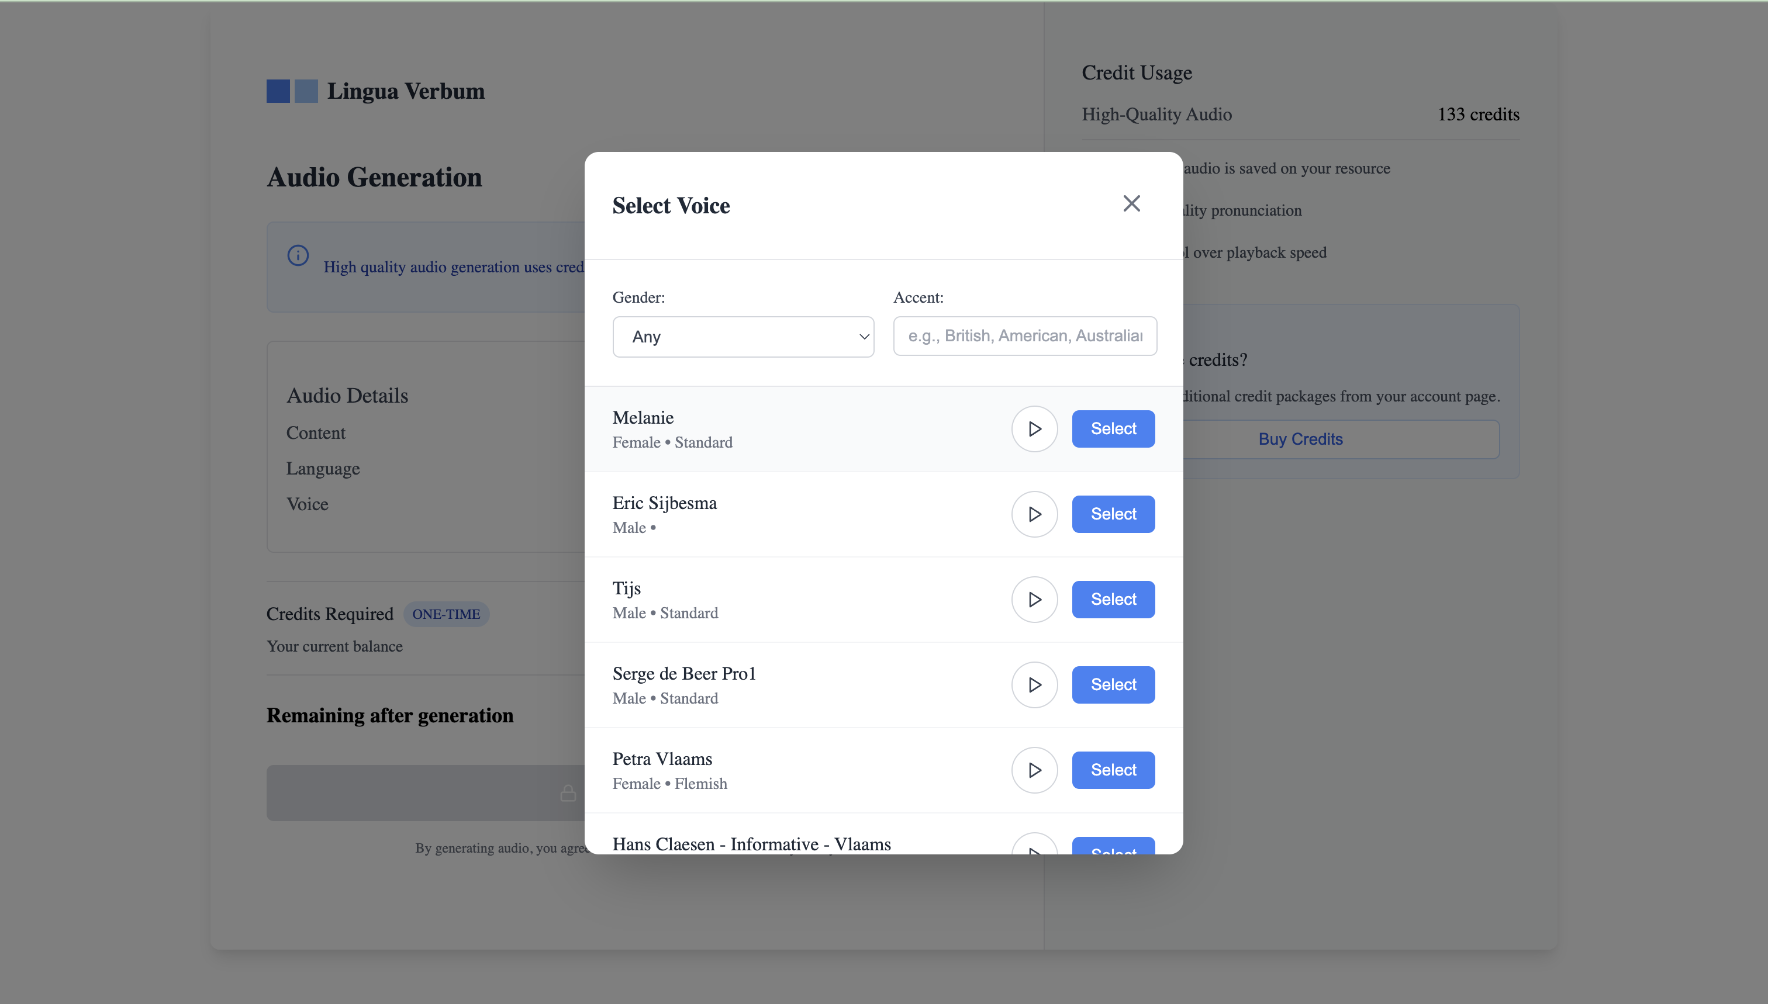Screen dimensions: 1768x1004
Task: Click the Lingua Verbum brand name
Action: (406, 91)
